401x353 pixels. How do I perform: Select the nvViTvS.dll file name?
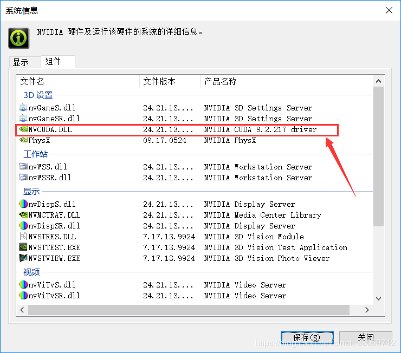pos(52,285)
